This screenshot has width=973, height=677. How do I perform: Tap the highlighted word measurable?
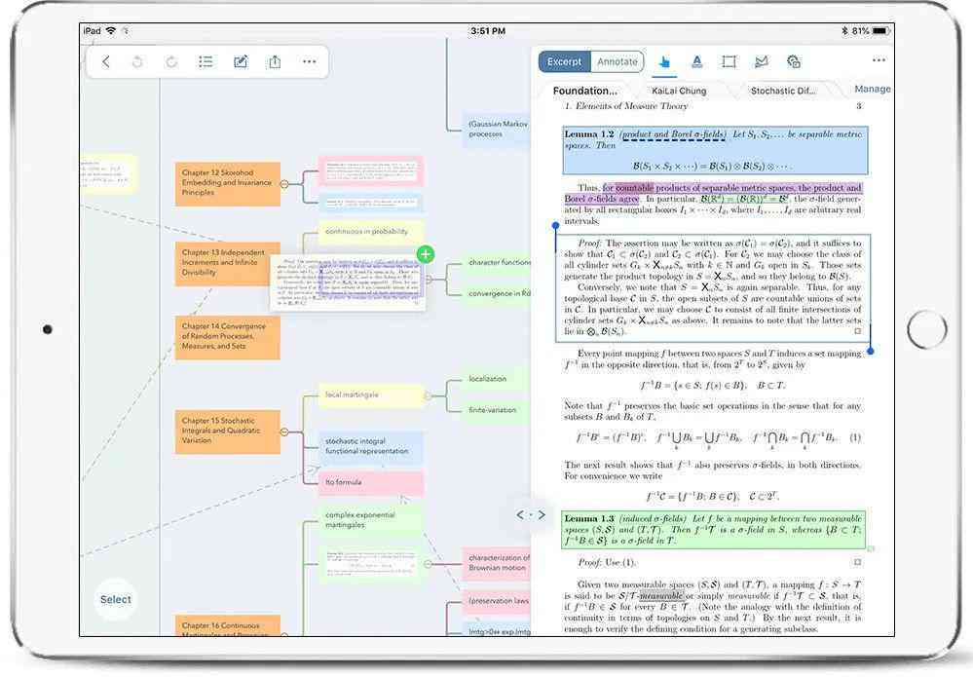coord(661,596)
